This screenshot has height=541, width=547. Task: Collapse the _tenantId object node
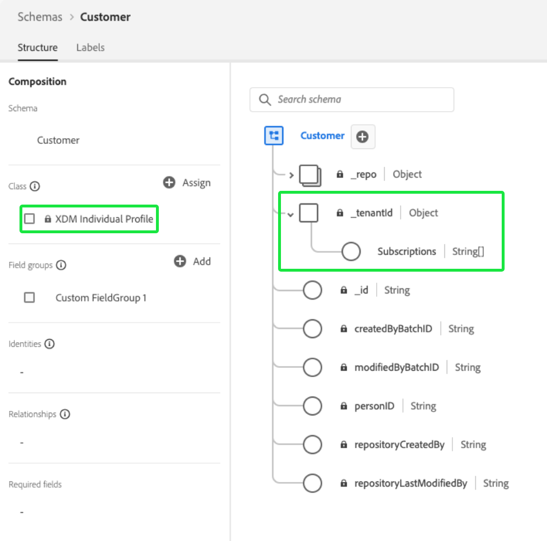[291, 214]
